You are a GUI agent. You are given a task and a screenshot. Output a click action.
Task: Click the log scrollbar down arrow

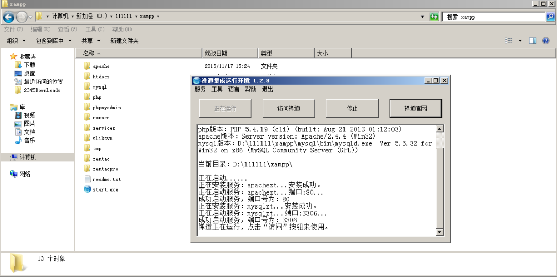440,232
